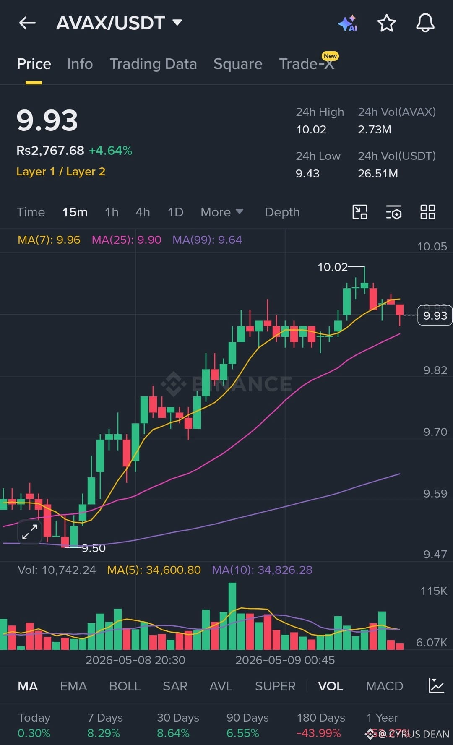Toggle the BOLL indicator
Image resolution: width=453 pixels, height=745 pixels.
[x=125, y=686]
